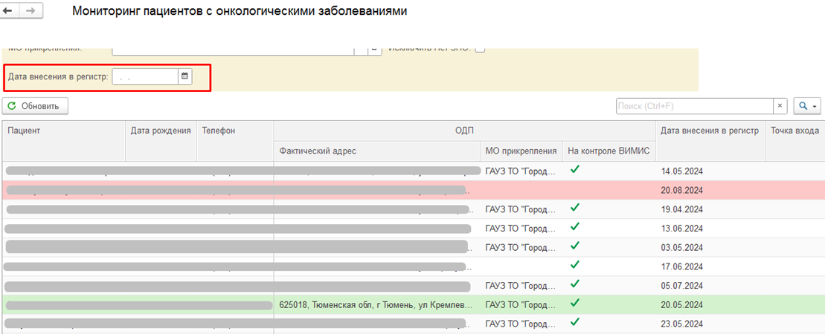Click the Точка входа column header
Viewport: 825px width, 334px height.
click(x=795, y=131)
